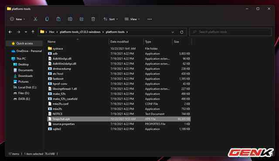The image size is (279, 161).
Task: Minimize the platform-tools window
Action: (247, 9)
